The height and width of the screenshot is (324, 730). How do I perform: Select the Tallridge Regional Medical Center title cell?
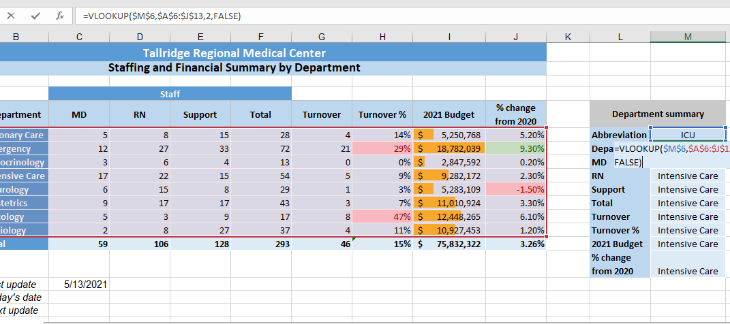pos(234,53)
